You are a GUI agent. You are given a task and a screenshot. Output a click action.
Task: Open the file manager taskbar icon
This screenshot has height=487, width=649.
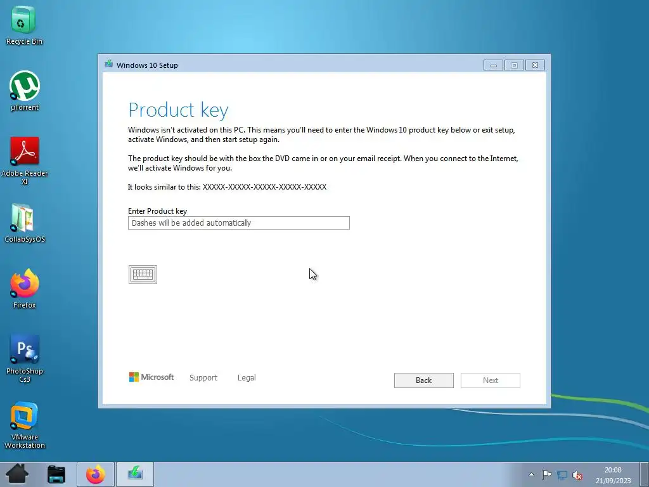pos(56,474)
